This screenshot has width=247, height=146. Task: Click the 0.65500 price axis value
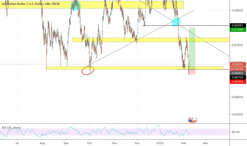[x=237, y=114]
